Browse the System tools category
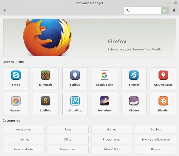 68,149
